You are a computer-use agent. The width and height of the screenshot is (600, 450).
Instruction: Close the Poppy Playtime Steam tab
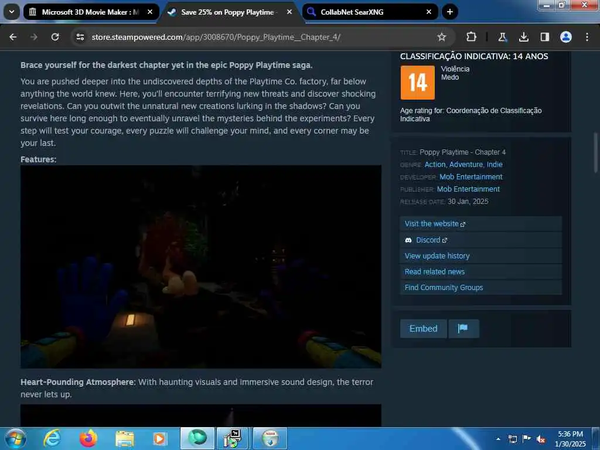pyautogui.click(x=289, y=12)
